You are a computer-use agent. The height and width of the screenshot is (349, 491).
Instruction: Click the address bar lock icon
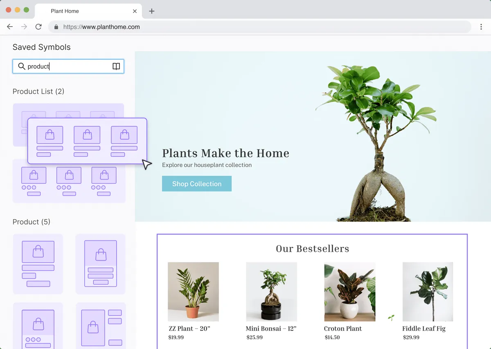tap(56, 27)
